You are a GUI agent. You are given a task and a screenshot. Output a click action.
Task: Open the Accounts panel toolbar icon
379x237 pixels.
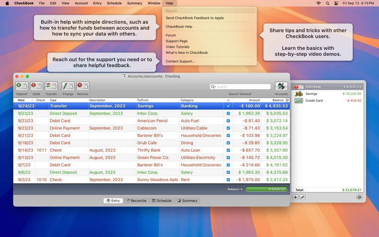tap(281, 86)
